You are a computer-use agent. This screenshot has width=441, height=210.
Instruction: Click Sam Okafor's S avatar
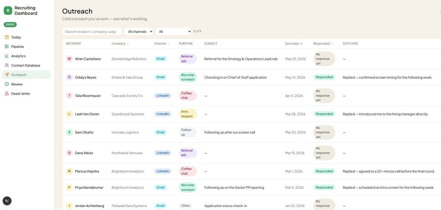click(x=69, y=132)
